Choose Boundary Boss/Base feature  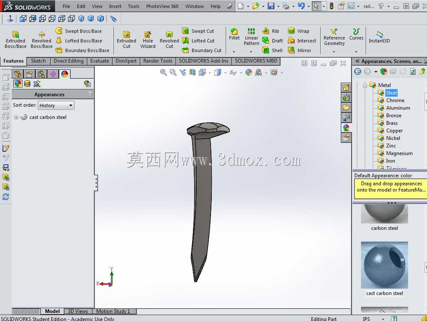82,50
